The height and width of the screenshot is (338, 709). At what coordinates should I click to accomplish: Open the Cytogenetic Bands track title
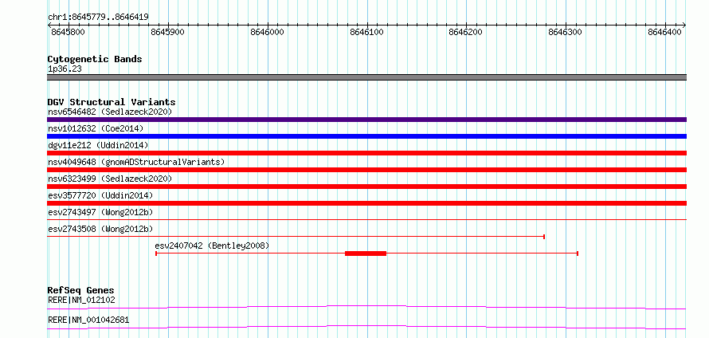(95, 59)
